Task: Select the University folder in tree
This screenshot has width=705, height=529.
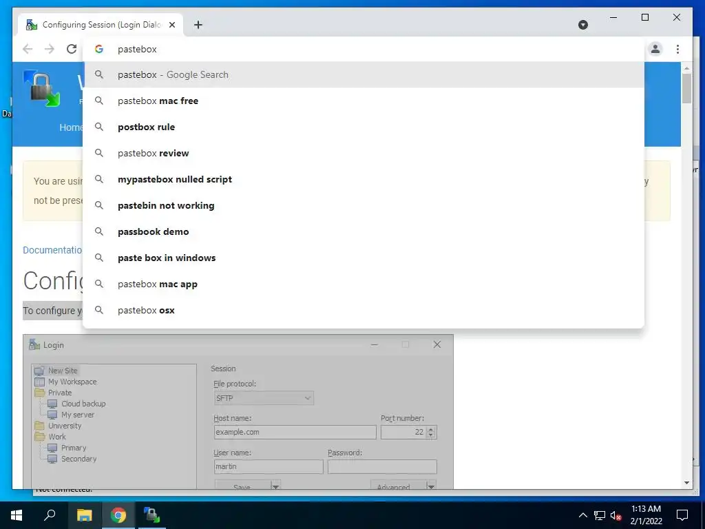Action: tap(65, 426)
